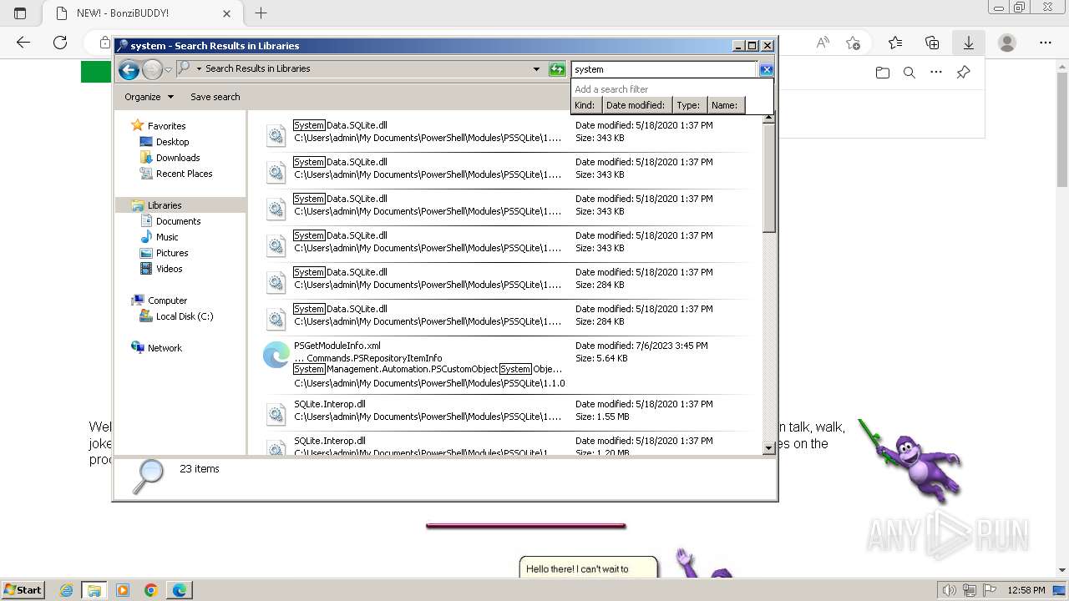Screen dimensions: 1069x601
Task: Click the volume icon in system tray
Action: (x=949, y=590)
